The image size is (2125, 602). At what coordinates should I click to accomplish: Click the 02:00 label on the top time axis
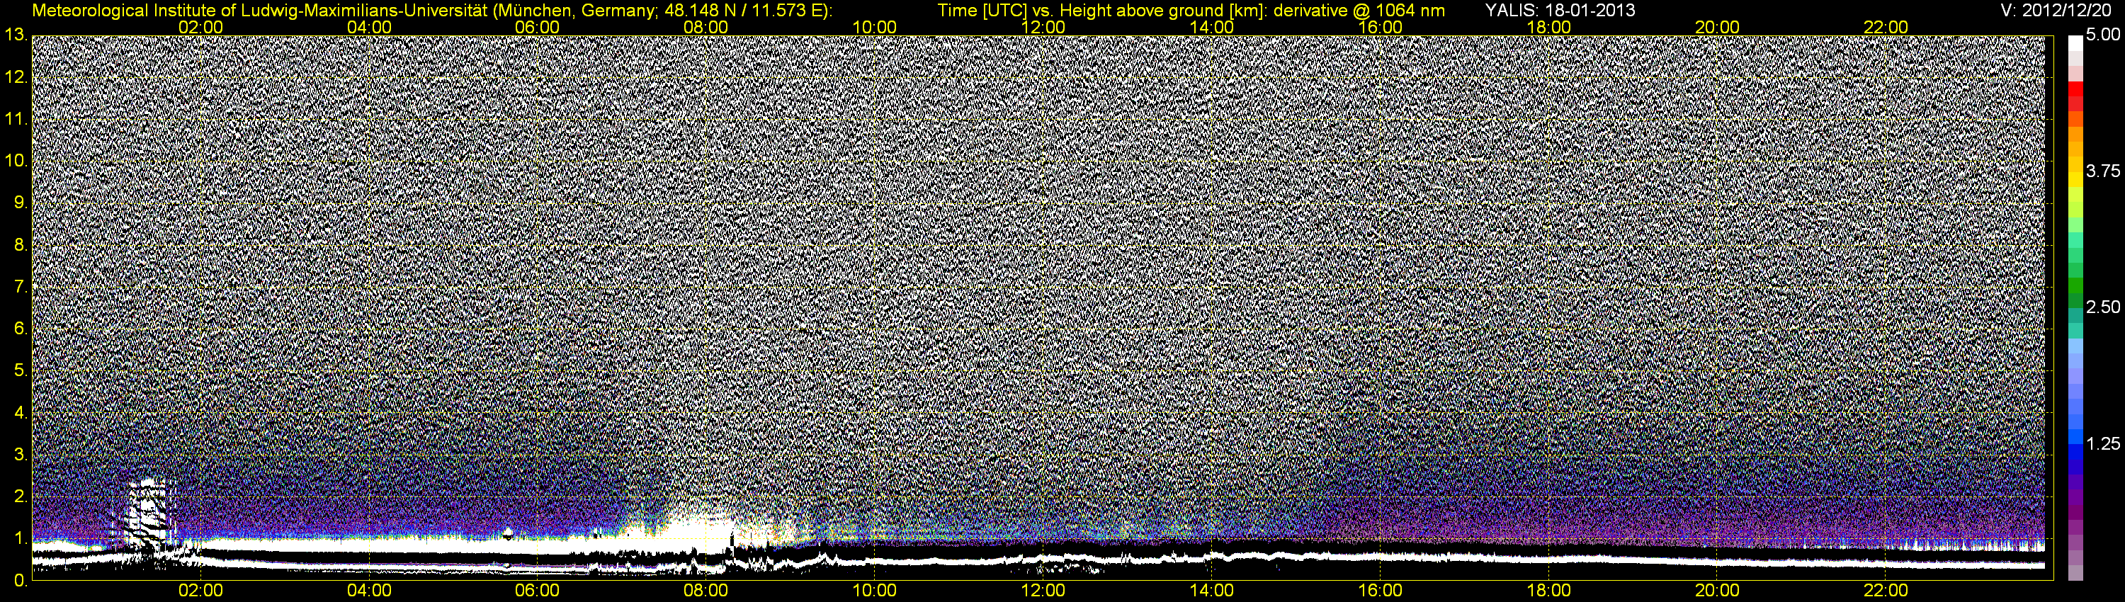[200, 27]
